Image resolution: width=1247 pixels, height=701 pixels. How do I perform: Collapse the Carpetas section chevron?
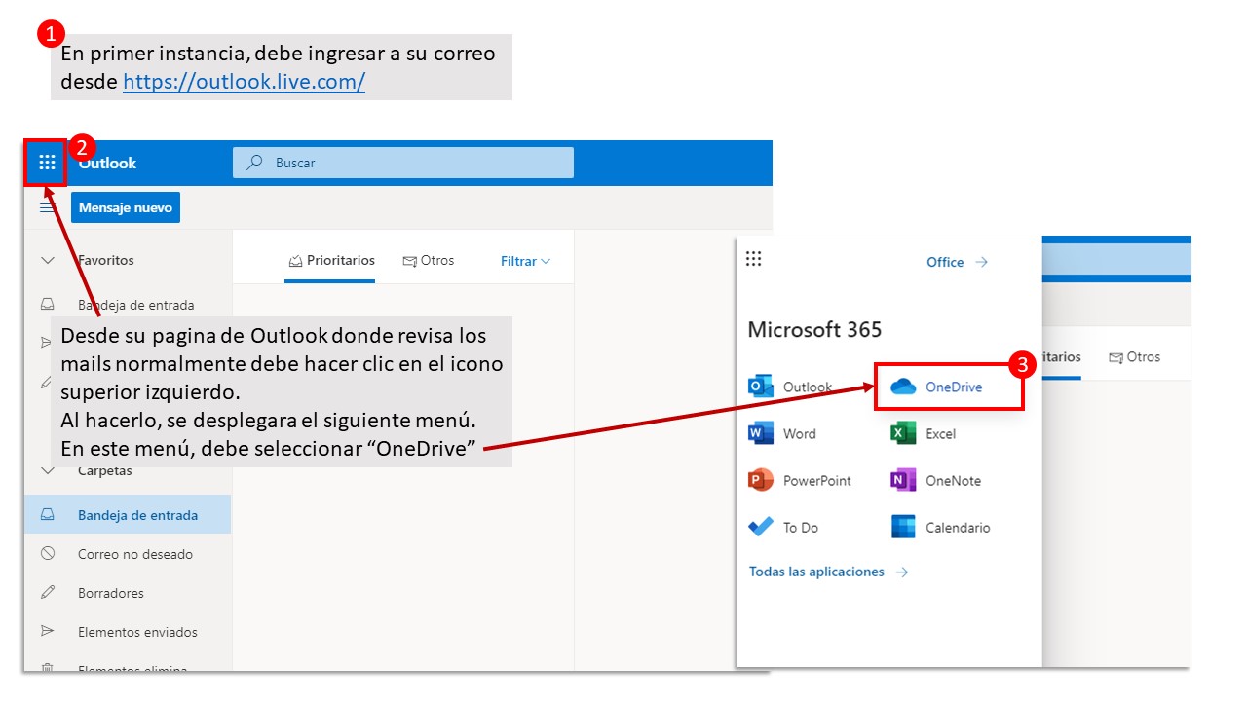click(47, 471)
